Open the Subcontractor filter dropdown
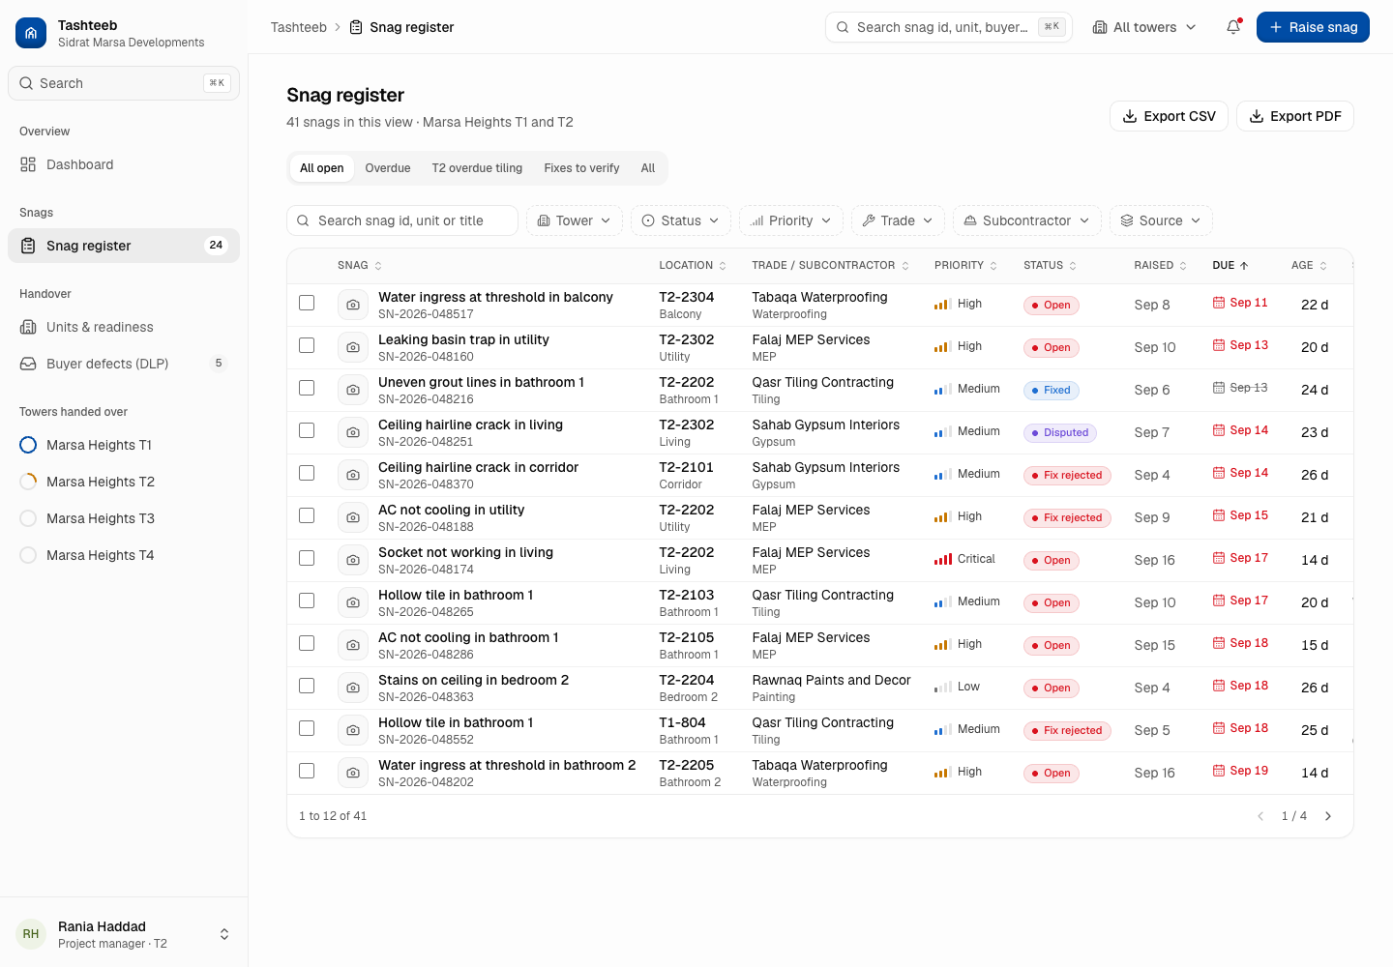 (x=1027, y=220)
